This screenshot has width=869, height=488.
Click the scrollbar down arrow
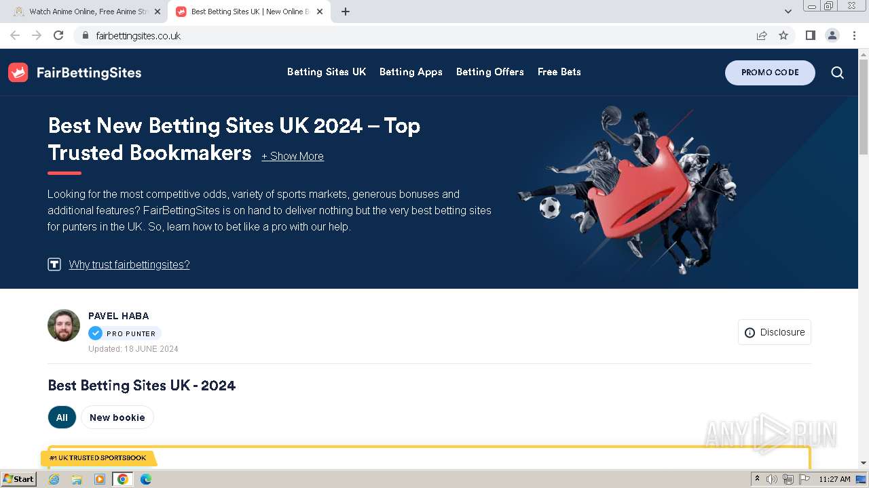864,463
